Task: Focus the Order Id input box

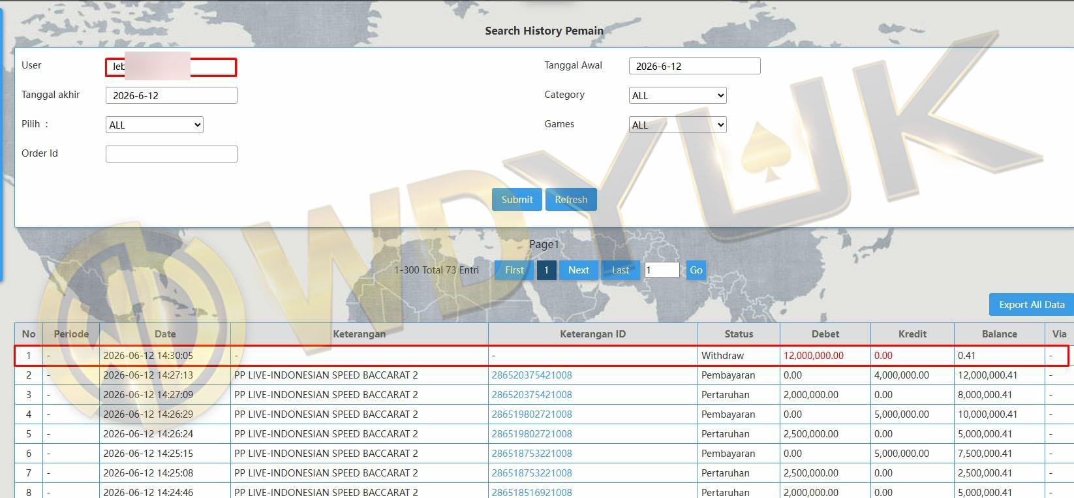Action: 172,154
